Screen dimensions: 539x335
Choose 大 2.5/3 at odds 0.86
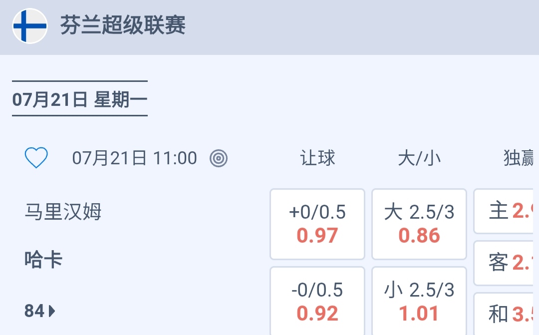click(419, 224)
